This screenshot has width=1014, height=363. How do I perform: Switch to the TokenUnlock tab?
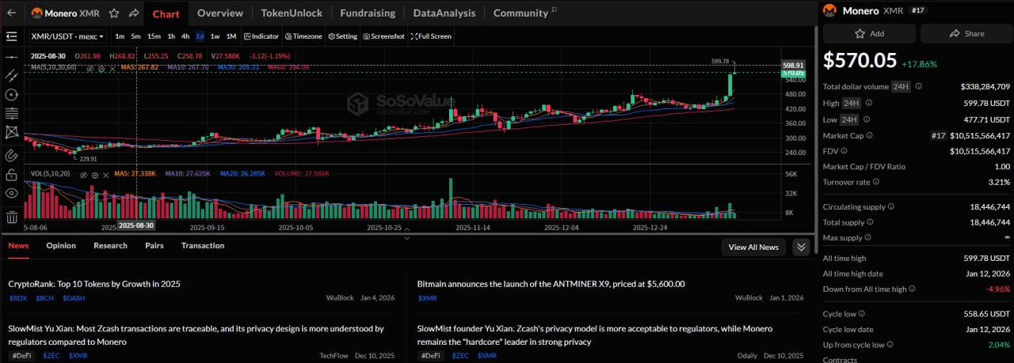[x=292, y=13]
